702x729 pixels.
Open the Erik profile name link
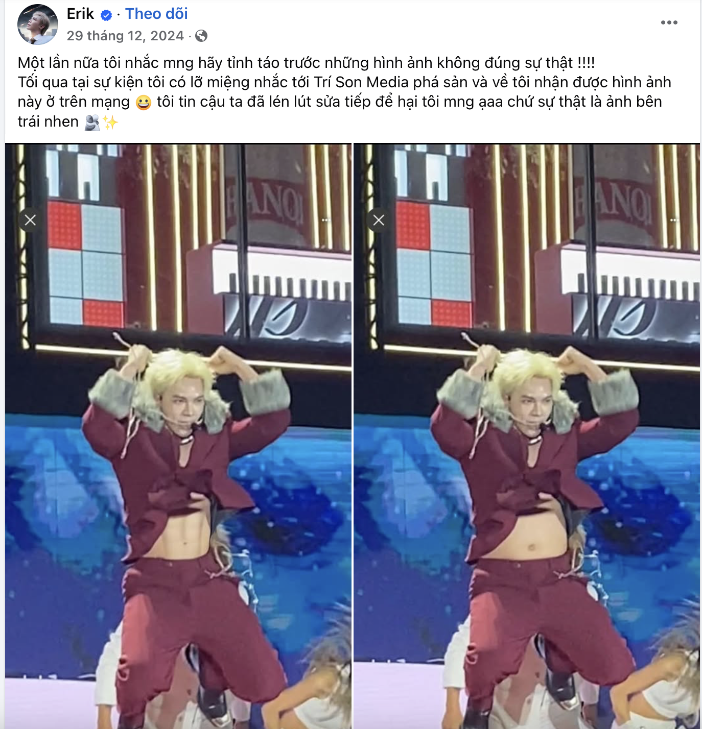80,14
